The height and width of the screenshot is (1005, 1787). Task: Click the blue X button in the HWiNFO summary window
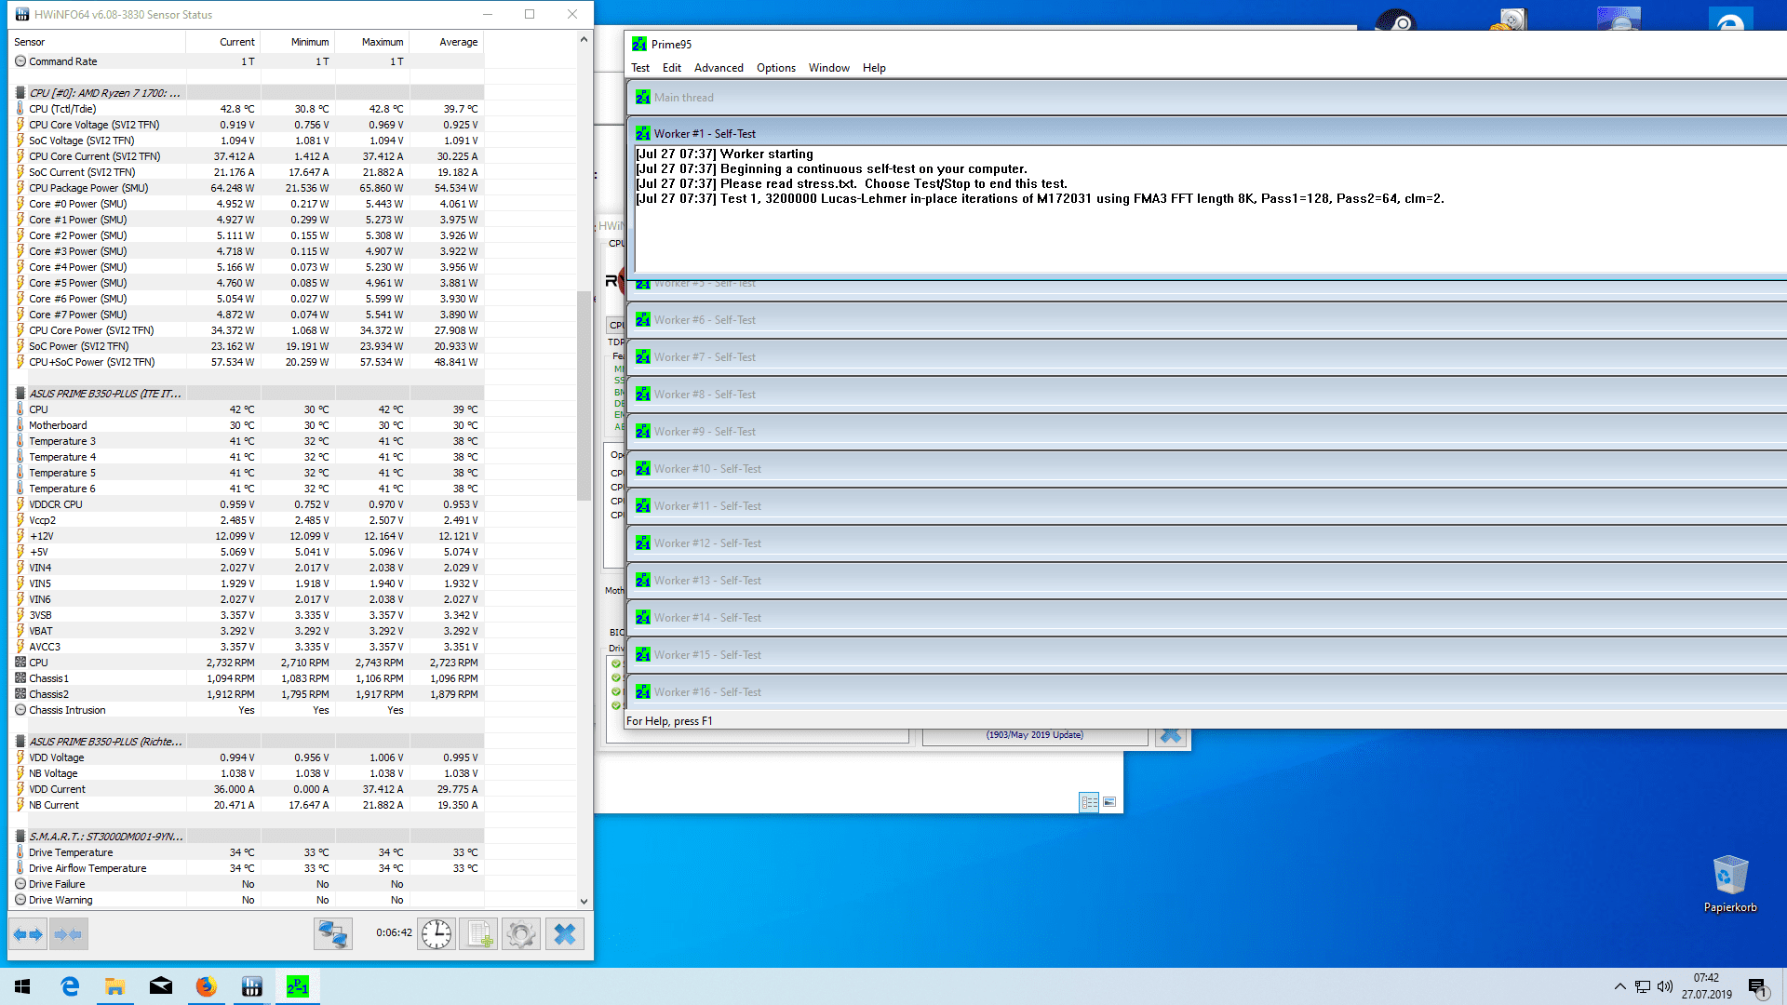click(1171, 735)
